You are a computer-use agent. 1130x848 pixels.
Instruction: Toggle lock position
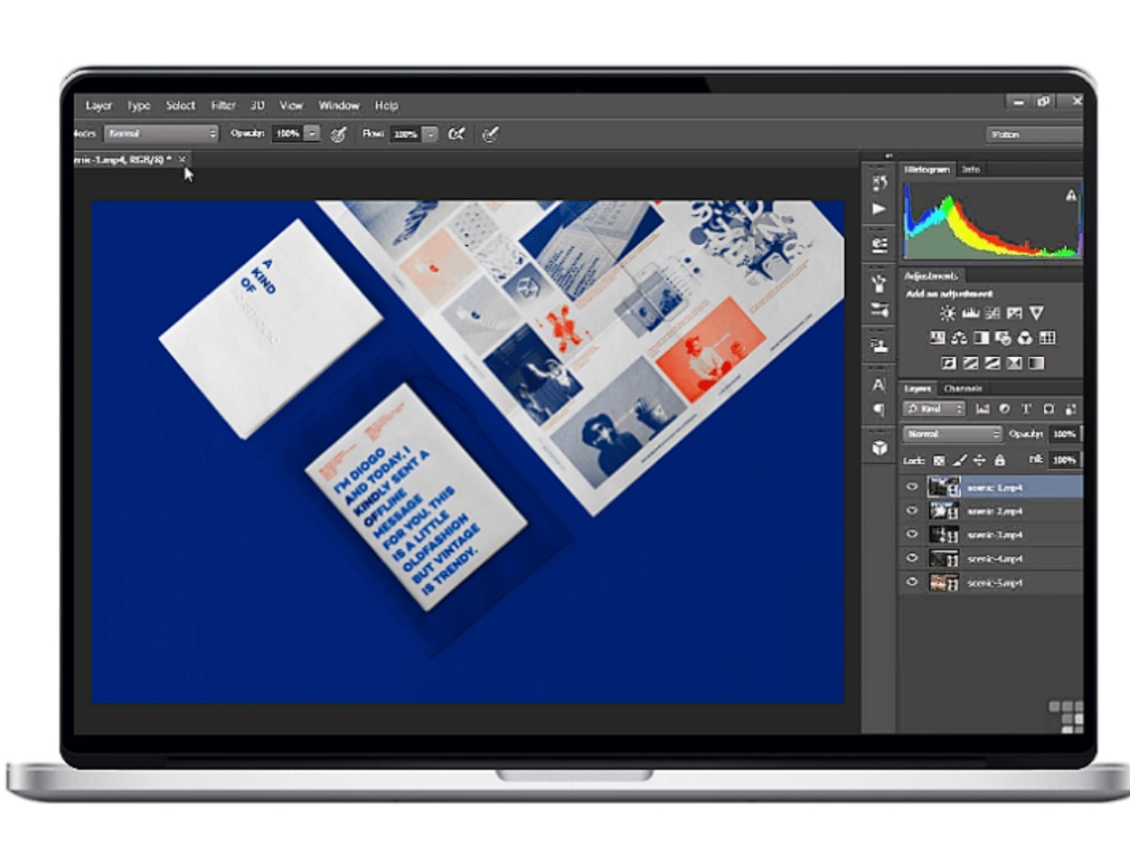click(x=979, y=461)
